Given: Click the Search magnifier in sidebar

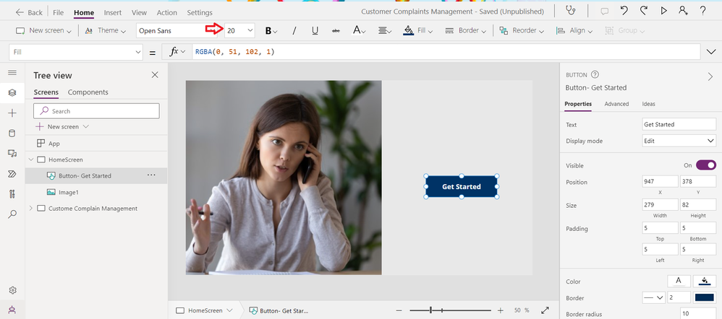Looking at the screenshot, I should tap(12, 214).
